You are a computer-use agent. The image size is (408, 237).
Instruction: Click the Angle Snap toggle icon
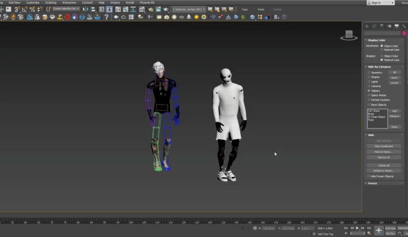pos(25,9)
